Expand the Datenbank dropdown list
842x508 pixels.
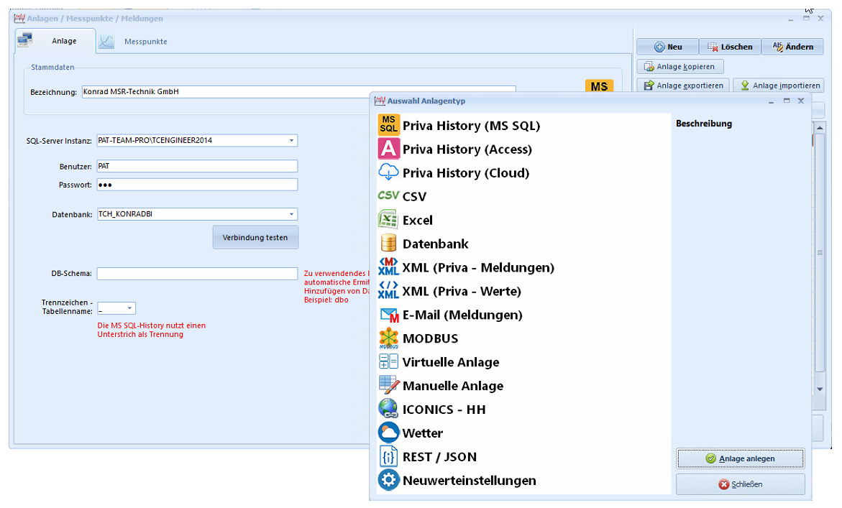click(x=292, y=214)
